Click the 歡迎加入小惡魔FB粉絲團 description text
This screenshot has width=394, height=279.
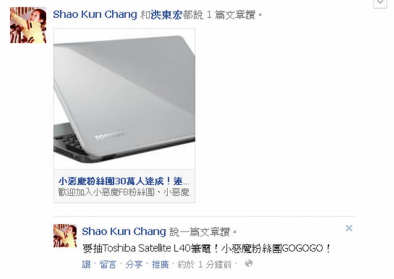tap(124, 192)
